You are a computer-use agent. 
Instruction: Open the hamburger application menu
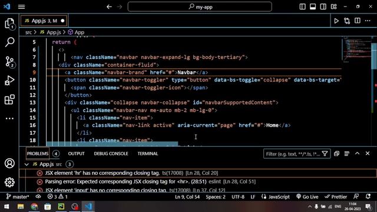coord(21,6)
